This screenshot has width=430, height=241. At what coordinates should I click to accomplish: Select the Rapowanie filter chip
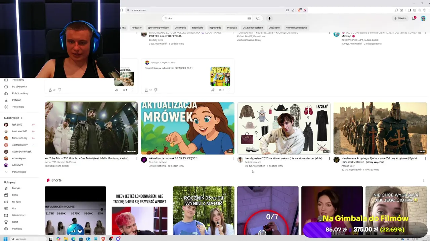tap(215, 28)
